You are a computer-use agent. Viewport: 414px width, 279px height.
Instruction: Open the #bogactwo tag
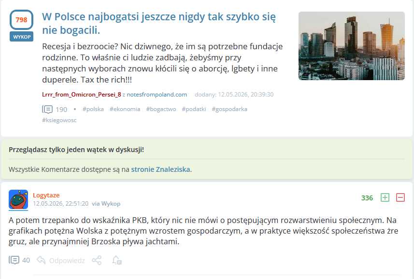[161, 109]
